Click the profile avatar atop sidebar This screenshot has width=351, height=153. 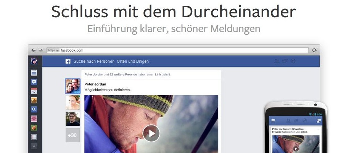34,61
